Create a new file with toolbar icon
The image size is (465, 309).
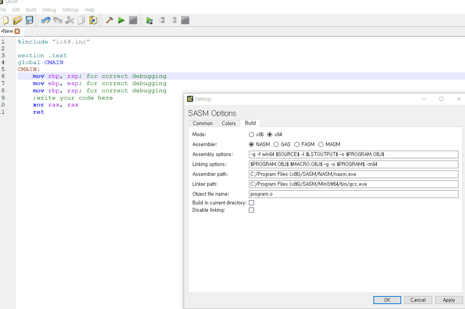click(x=5, y=20)
